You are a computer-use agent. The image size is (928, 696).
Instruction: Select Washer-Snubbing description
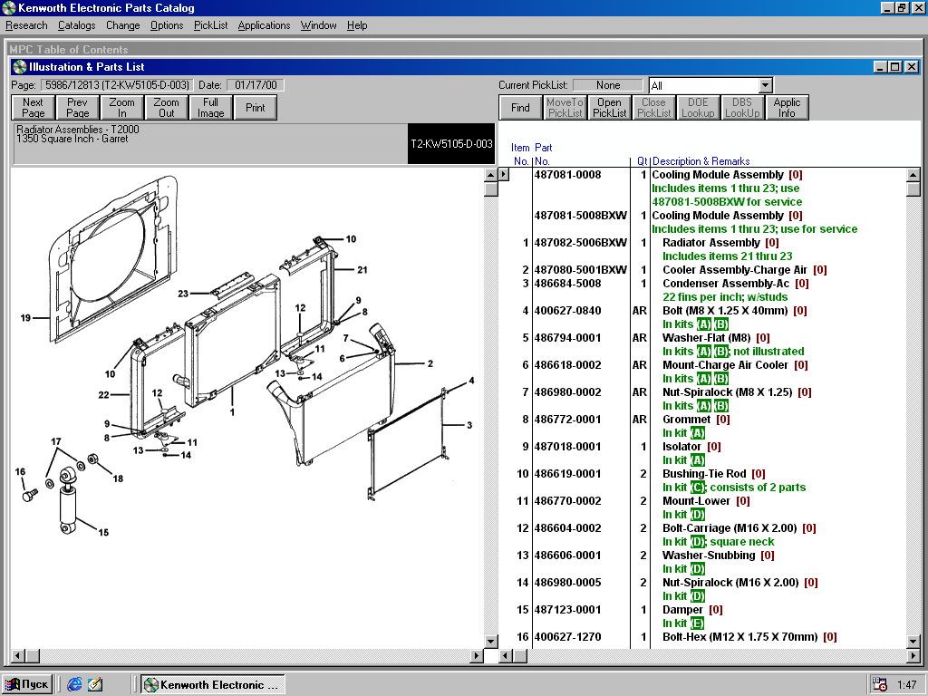[x=709, y=556]
